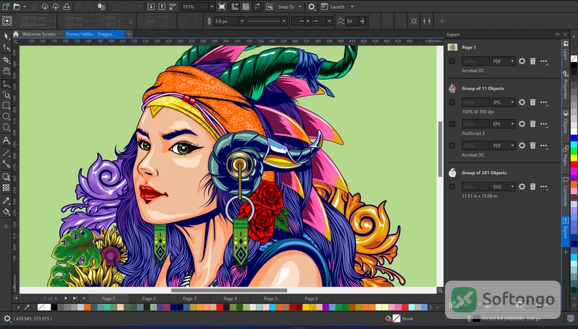
Task: Open the zoom level 151% dropdown
Action: [x=212, y=6]
